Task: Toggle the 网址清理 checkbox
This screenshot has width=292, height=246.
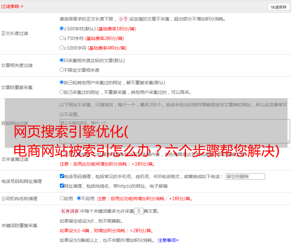Action: 62,186
